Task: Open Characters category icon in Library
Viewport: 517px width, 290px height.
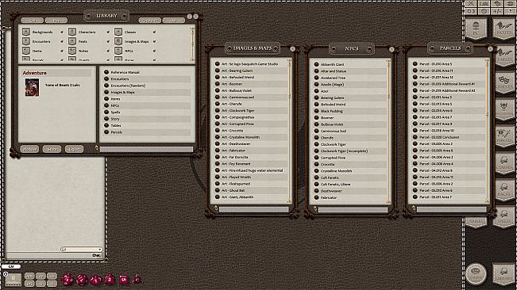Action: [x=72, y=32]
